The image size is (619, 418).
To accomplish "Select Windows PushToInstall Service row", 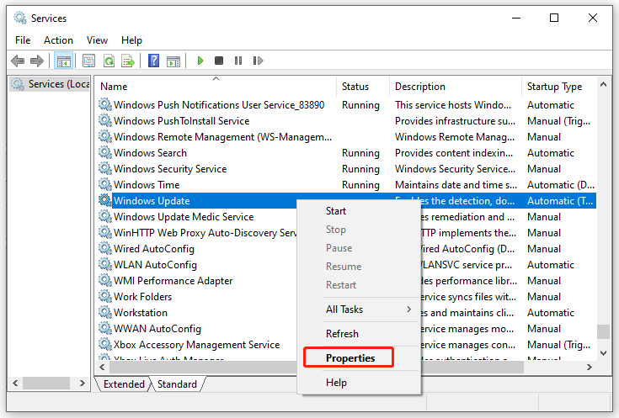I will point(346,120).
